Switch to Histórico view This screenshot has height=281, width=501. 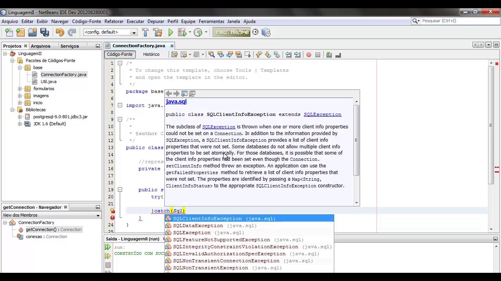(x=151, y=54)
